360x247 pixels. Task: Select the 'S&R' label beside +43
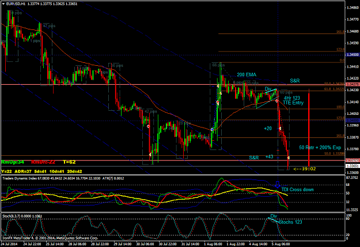click(x=254, y=158)
